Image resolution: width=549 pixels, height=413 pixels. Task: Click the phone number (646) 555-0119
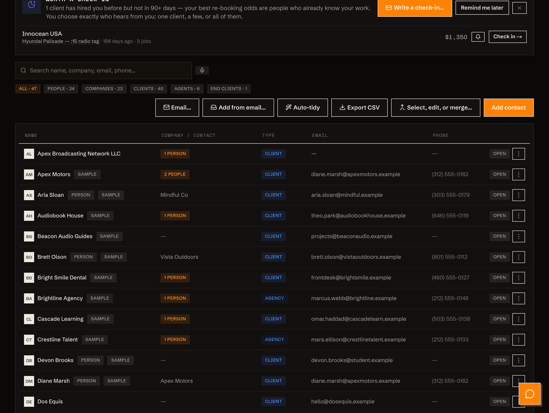450,216
